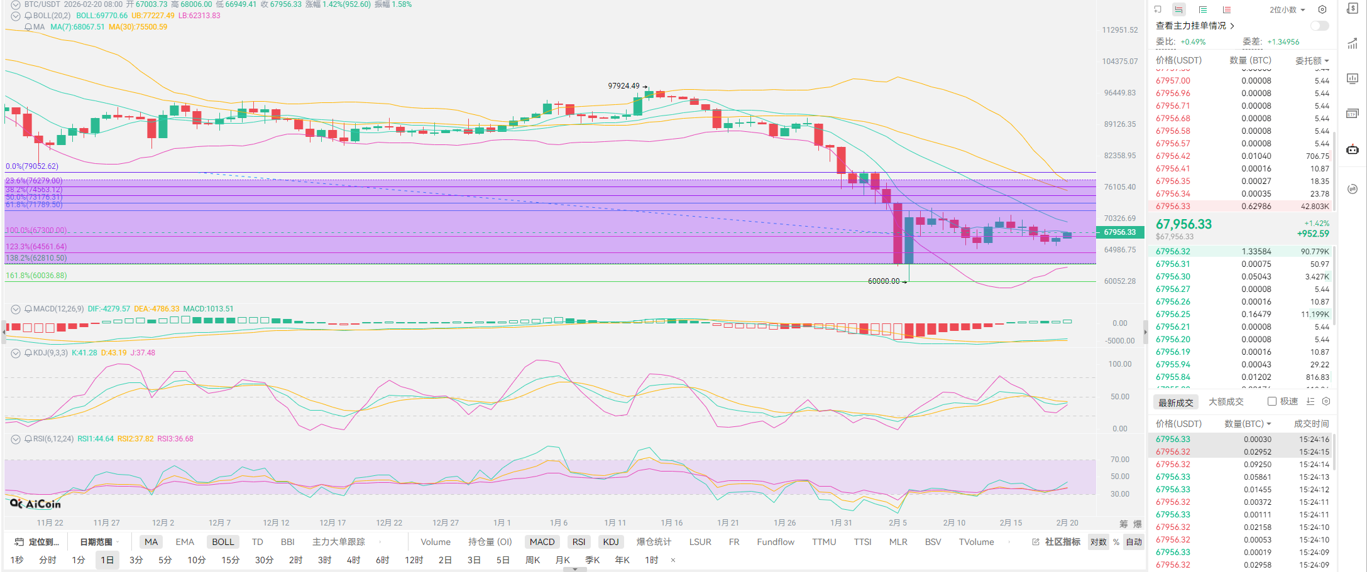Open recent trades settings hexagon icon
Viewport: 1367px width, 572px height.
tap(1326, 401)
